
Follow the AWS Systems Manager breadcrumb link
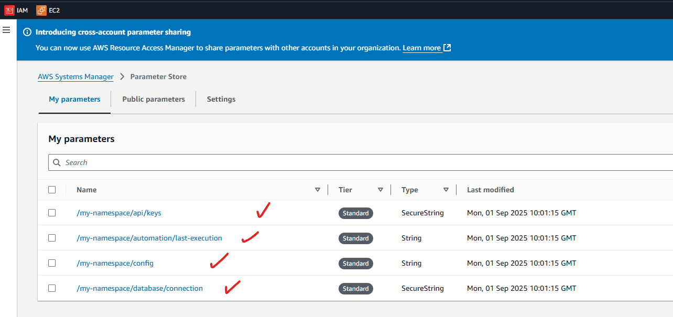tap(75, 76)
